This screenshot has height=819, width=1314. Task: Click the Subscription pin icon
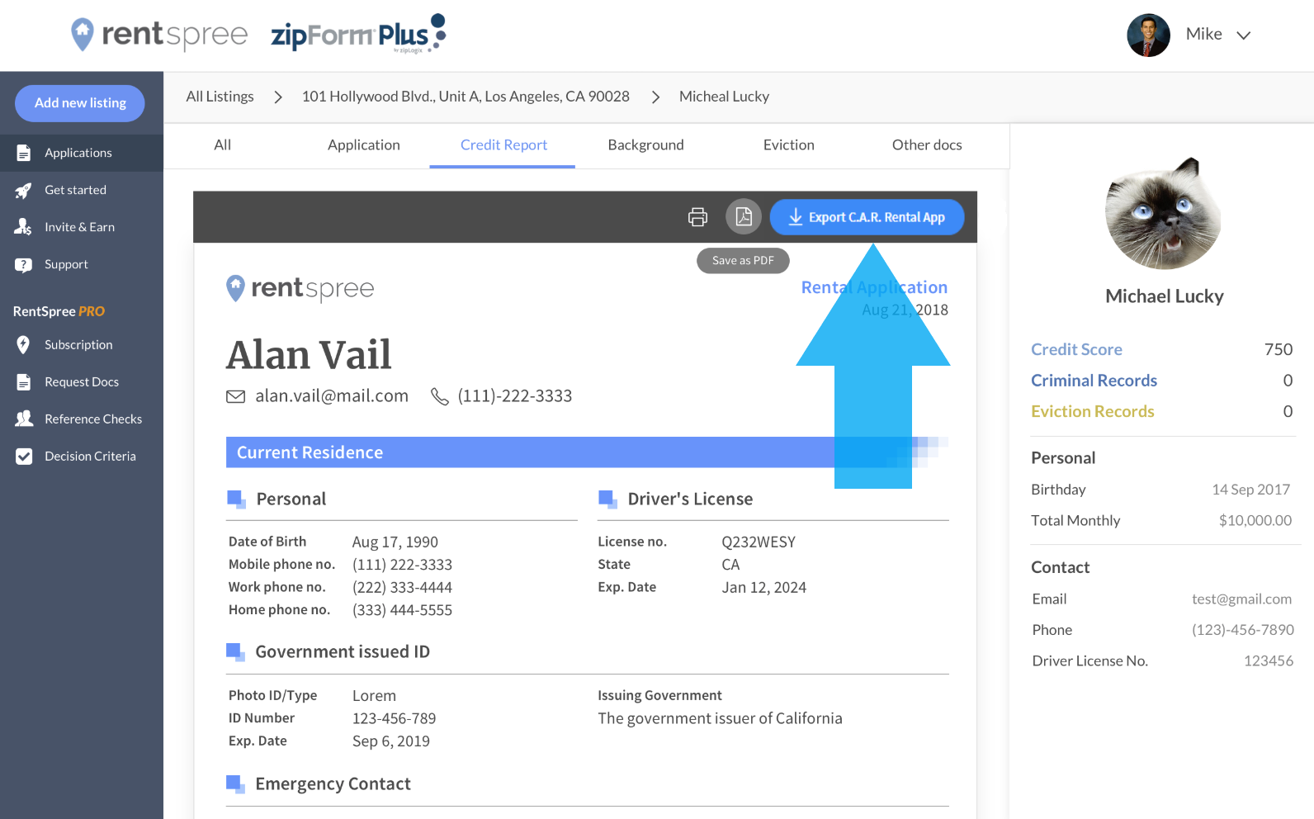(23, 344)
